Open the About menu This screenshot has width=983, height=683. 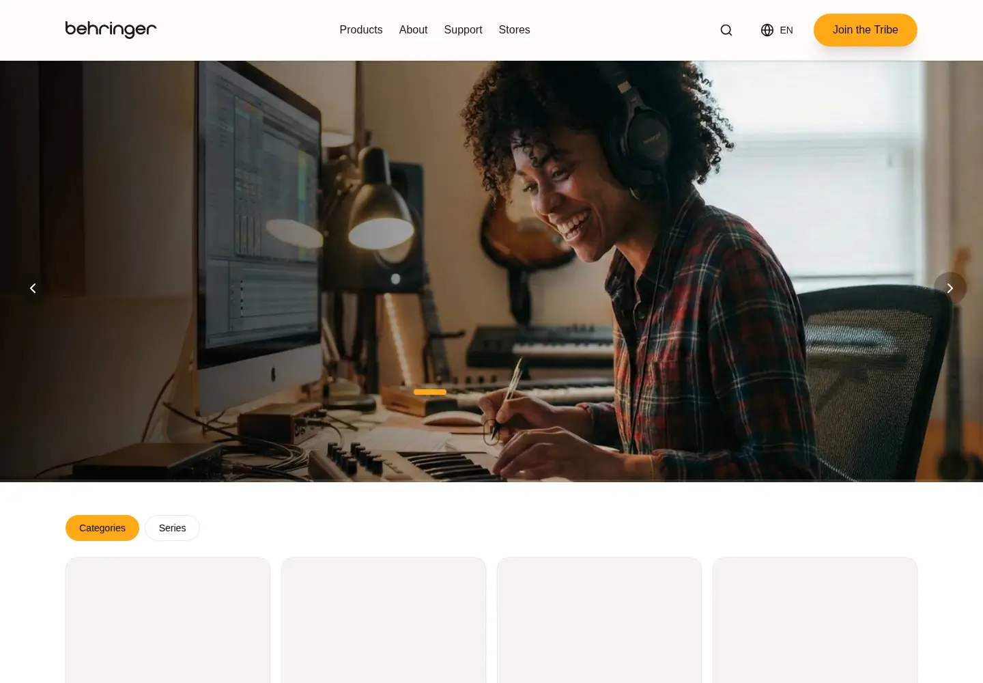pyautogui.click(x=413, y=30)
